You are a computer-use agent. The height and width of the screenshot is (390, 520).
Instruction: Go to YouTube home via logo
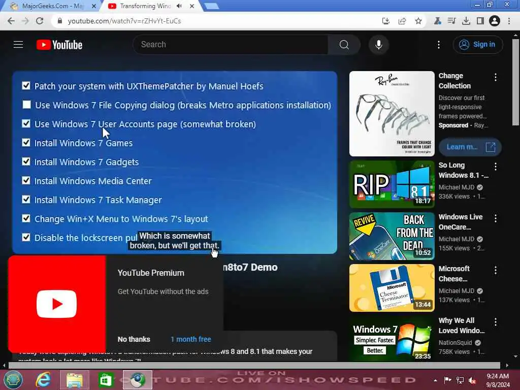59,45
